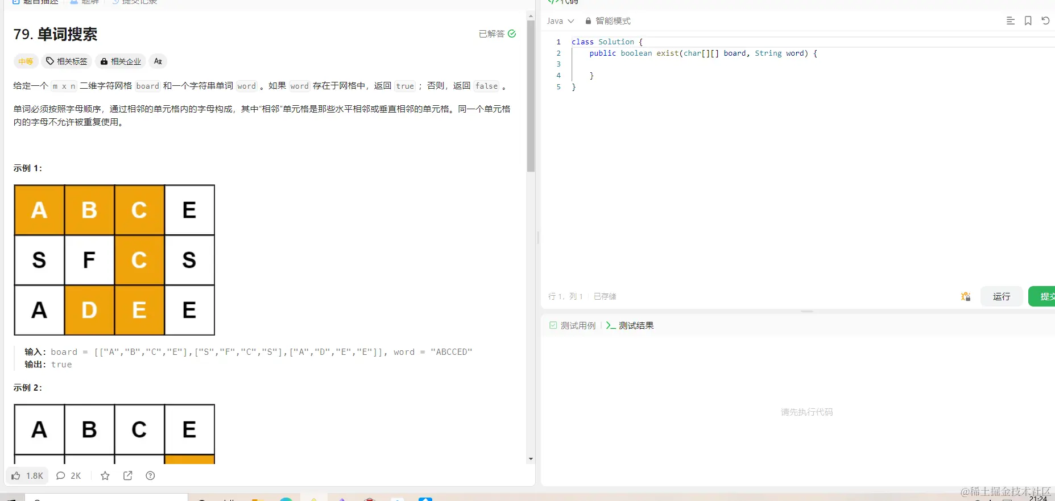
Task: Click the 已解答 solved status badge
Action: pyautogui.click(x=497, y=34)
